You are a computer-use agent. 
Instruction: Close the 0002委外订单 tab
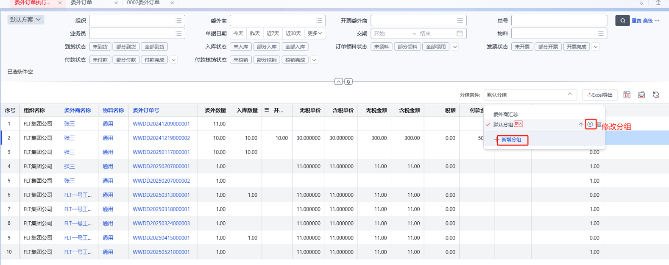pyautogui.click(x=172, y=3)
